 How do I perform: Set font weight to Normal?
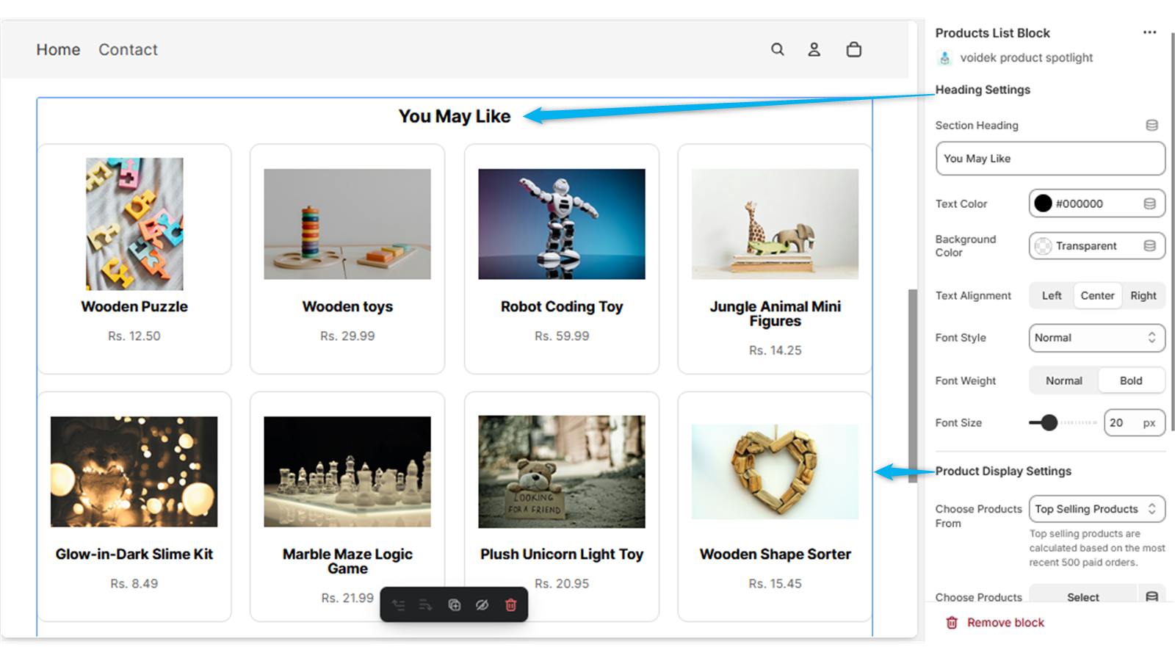pyautogui.click(x=1063, y=380)
